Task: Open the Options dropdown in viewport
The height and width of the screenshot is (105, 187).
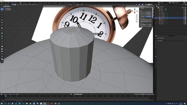Action: click(x=151, y=6)
